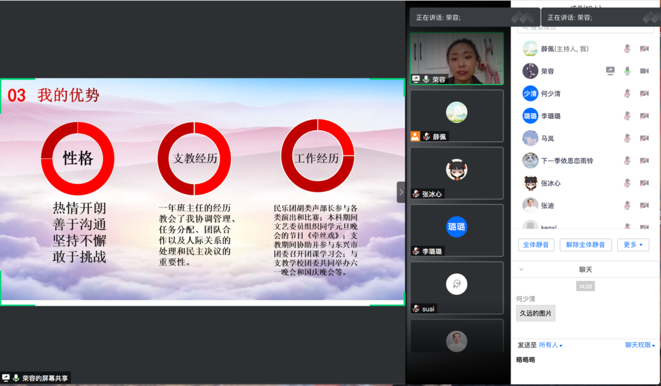661x386 pixels.
Task: Click 薛佩's avatar in the member list
Action: coord(530,49)
